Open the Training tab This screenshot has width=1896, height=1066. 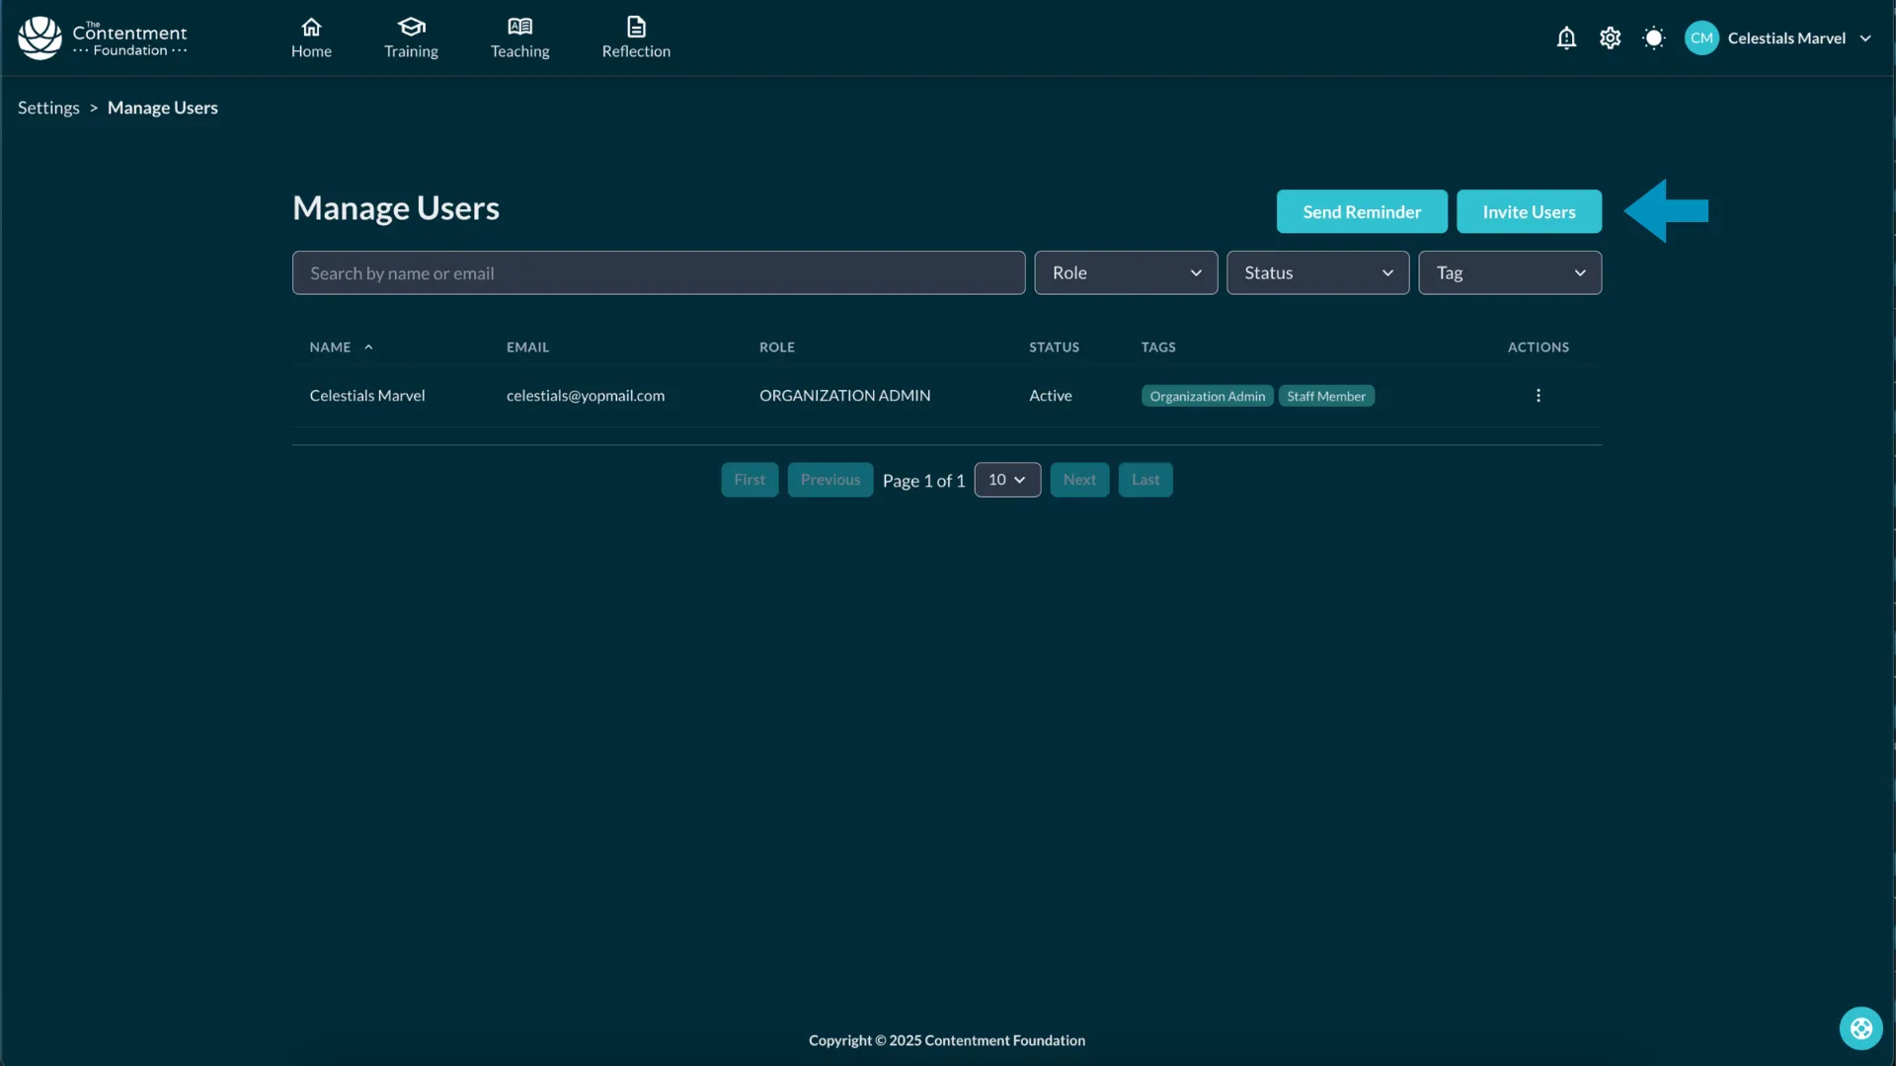point(411,38)
